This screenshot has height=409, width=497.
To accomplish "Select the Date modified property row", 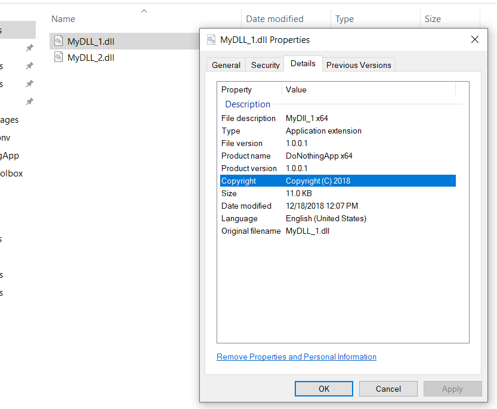I will point(338,206).
